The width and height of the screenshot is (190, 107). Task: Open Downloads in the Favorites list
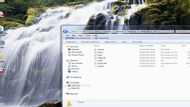coord(77,52)
